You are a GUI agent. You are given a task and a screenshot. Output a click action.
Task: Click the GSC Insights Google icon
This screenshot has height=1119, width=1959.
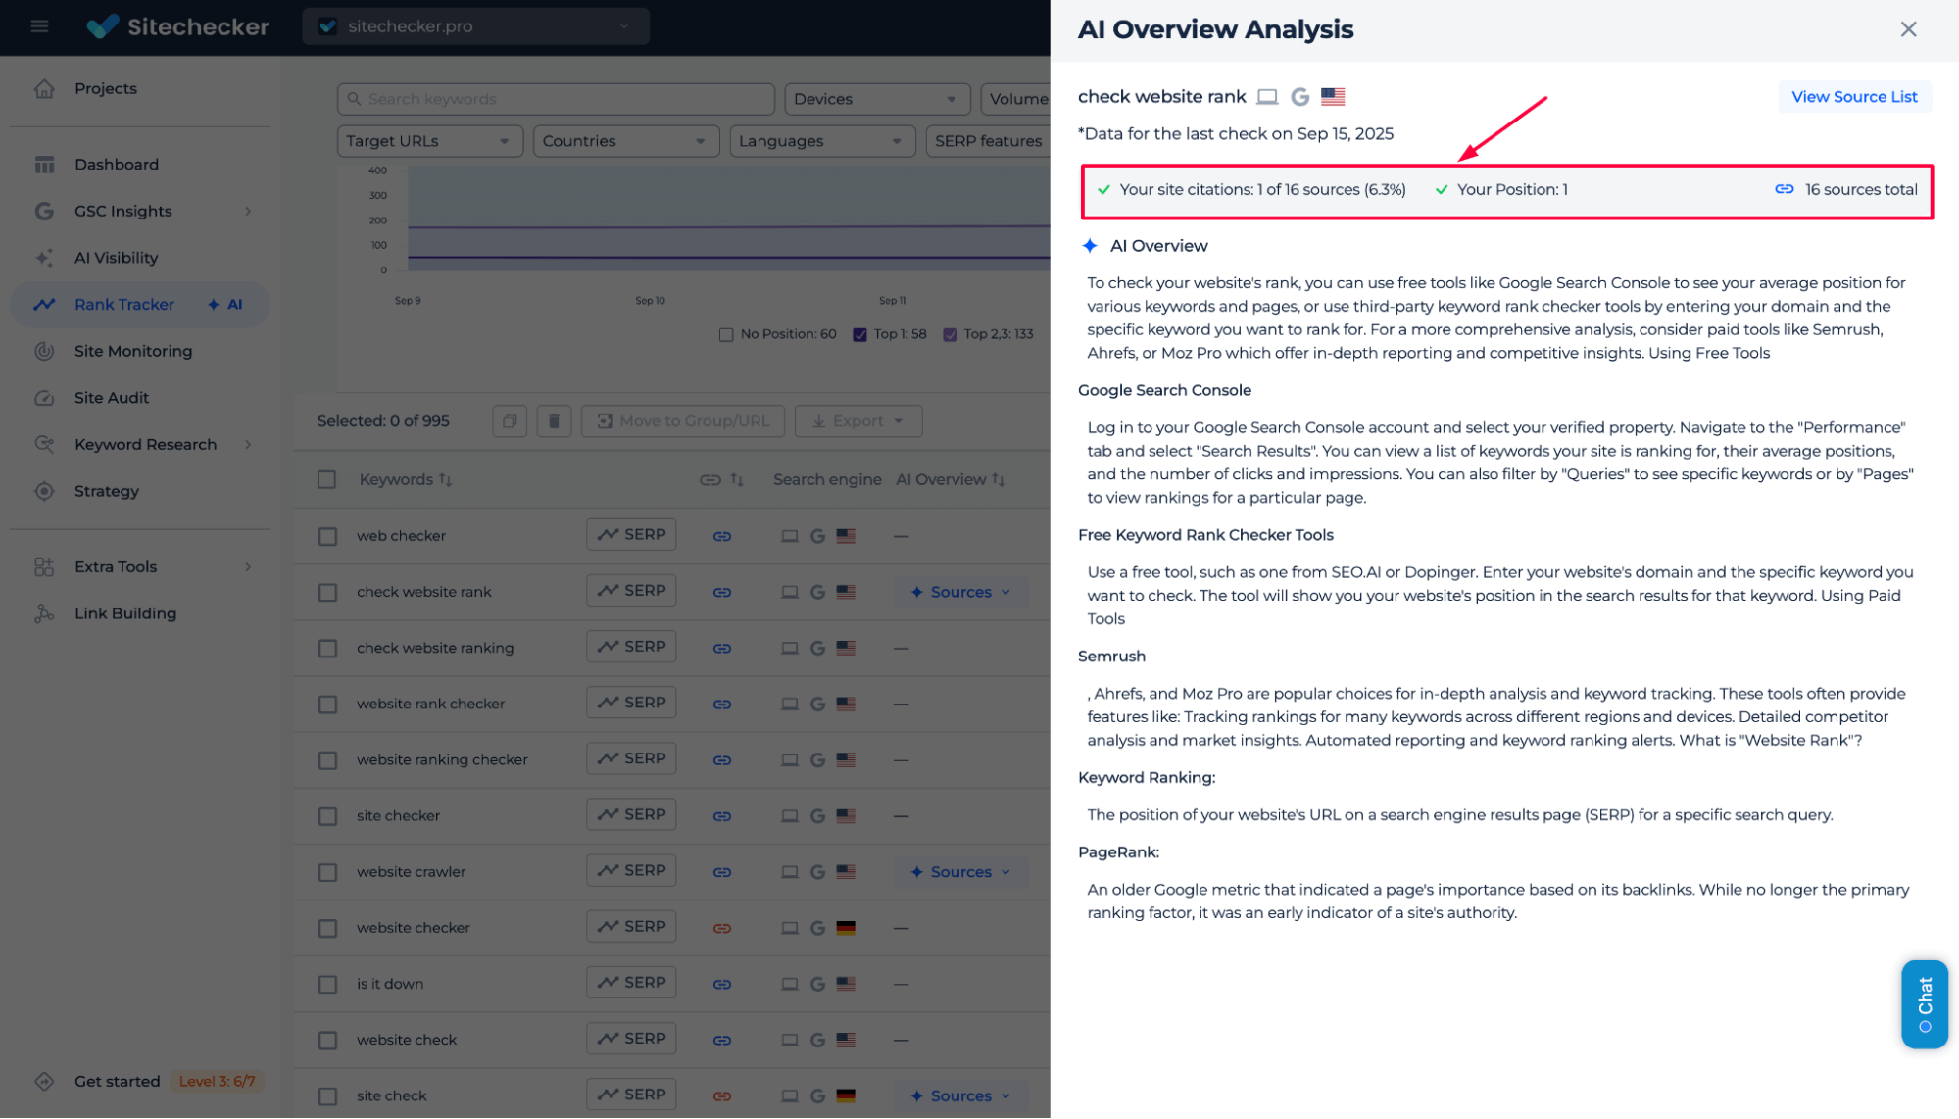[x=44, y=211]
